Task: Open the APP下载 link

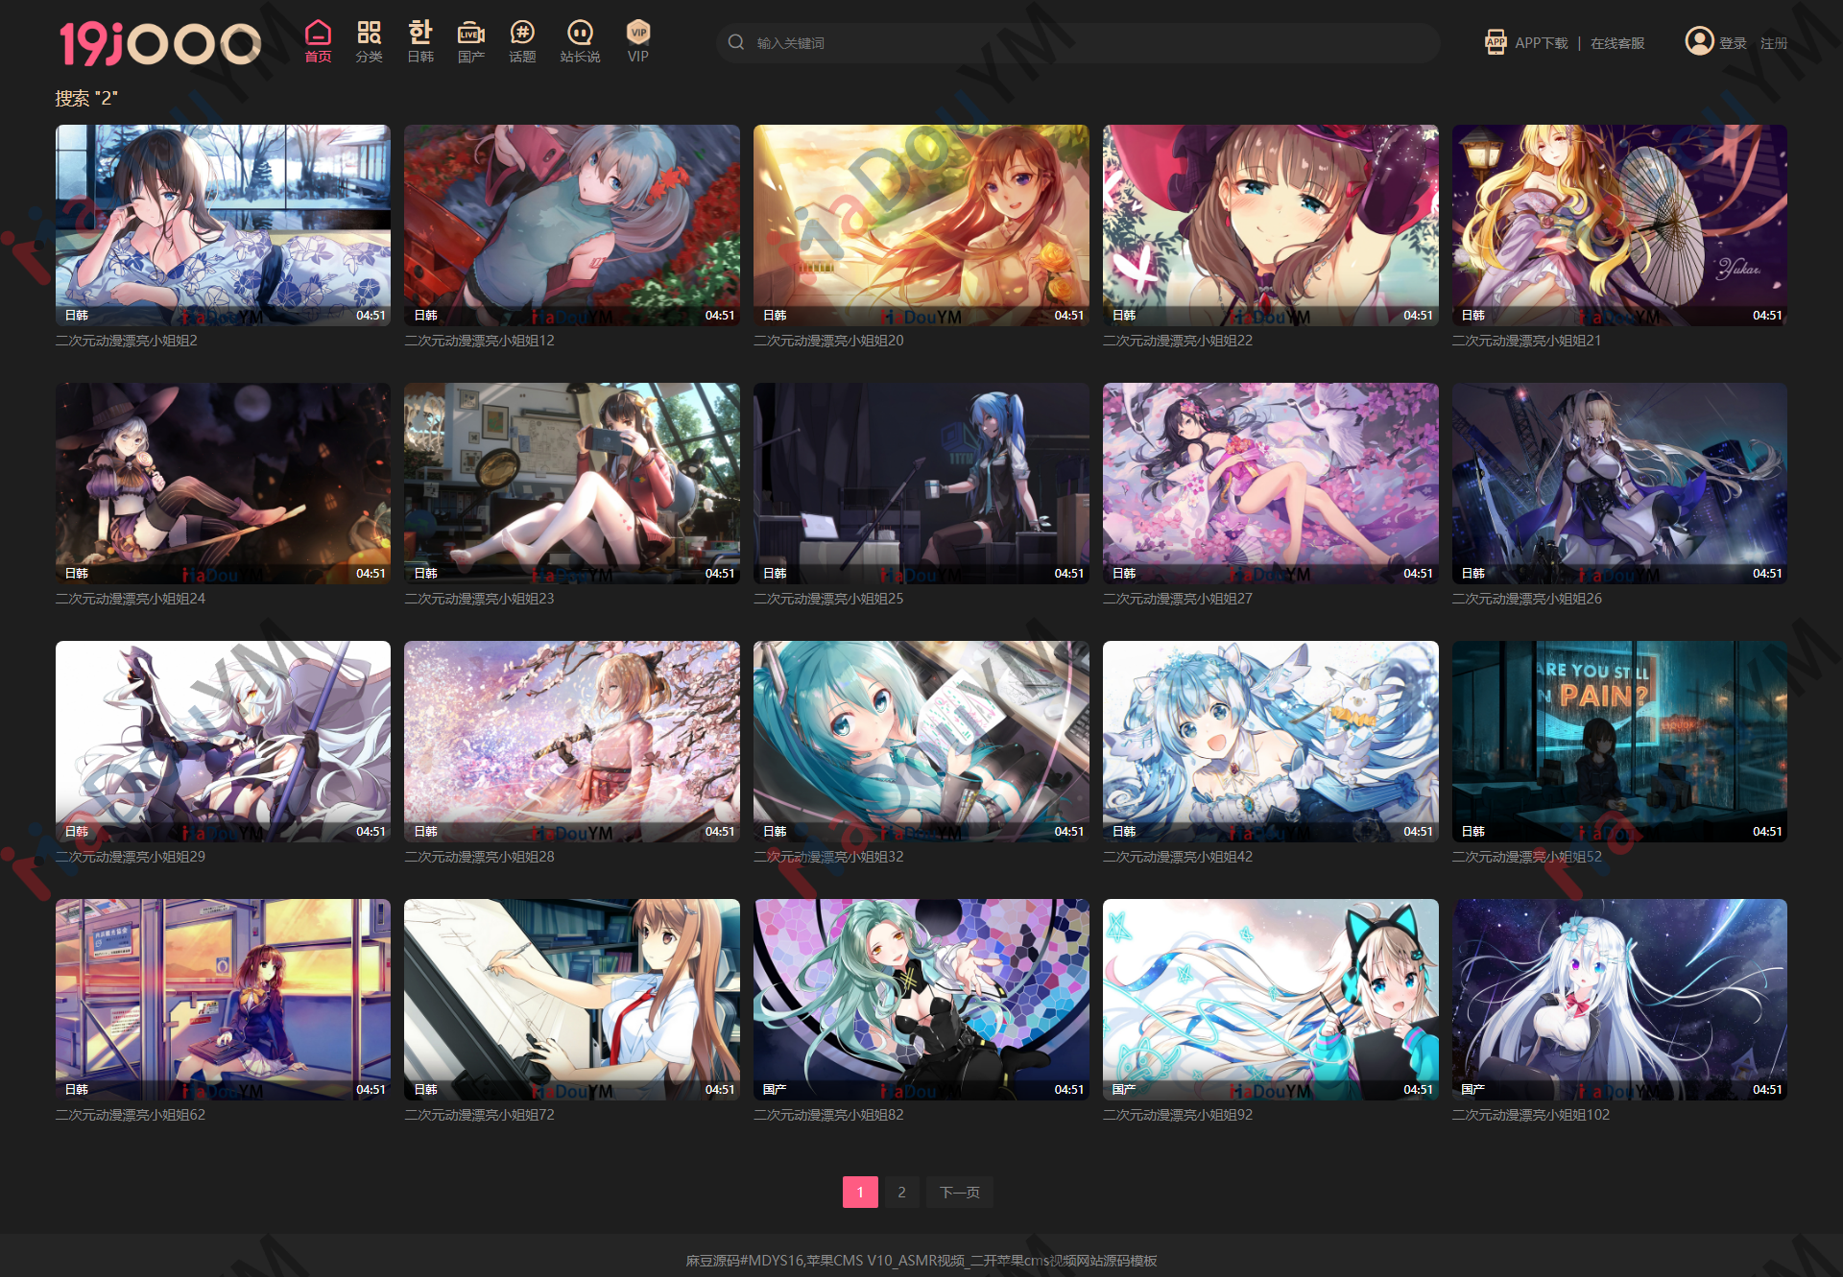Action: pyautogui.click(x=1541, y=43)
